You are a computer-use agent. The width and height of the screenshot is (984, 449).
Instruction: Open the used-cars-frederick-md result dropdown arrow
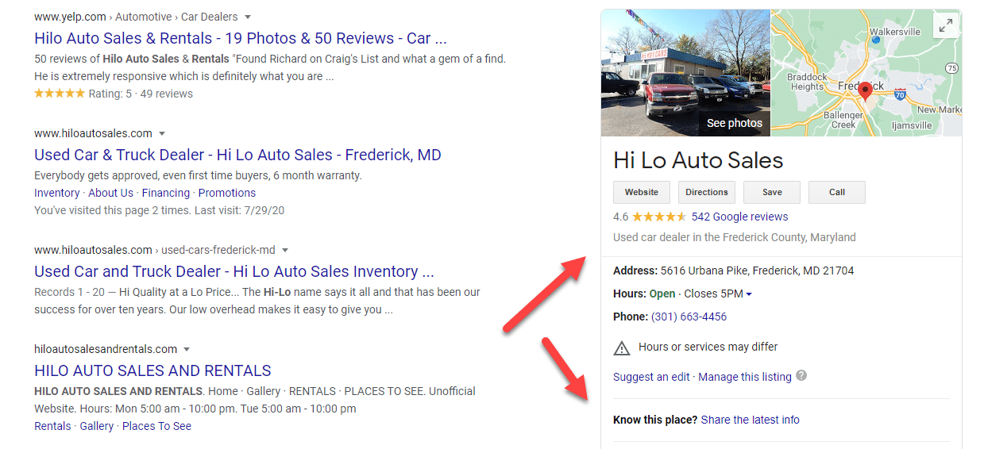pos(285,250)
